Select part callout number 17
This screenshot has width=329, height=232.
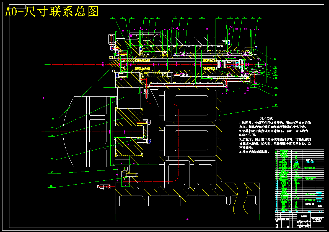point(275,59)
